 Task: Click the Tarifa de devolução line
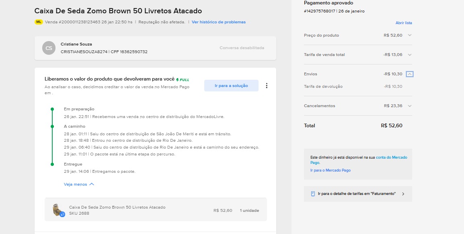(353, 86)
